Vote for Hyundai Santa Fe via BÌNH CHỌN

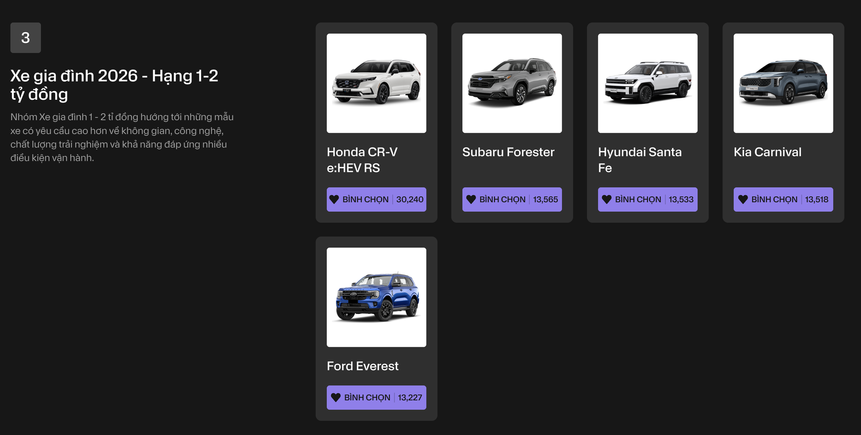pos(647,199)
